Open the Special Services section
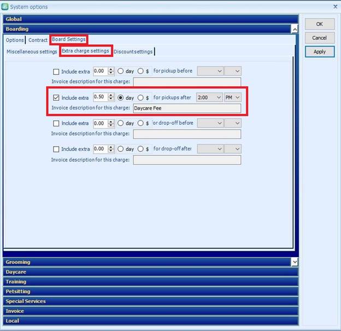This screenshot has width=341, height=331. click(x=150, y=301)
